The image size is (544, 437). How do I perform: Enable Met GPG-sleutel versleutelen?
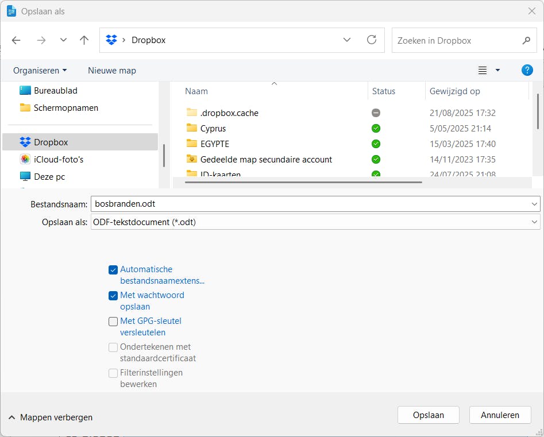[113, 322]
